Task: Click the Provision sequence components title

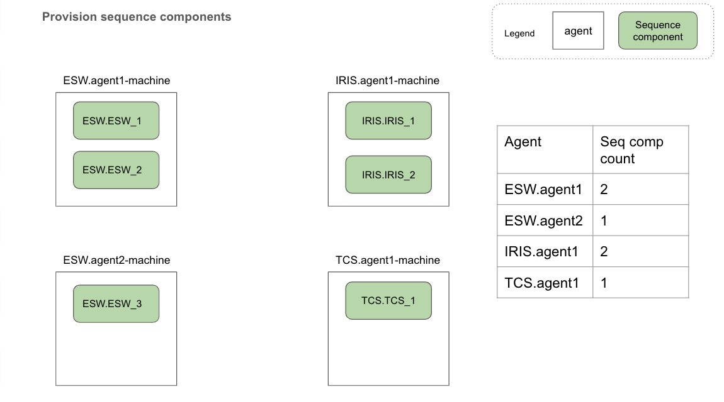Action: pos(137,17)
